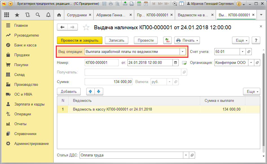Show the Дт/Кт postings icon button
The width and height of the screenshot is (267, 164).
pyautogui.click(x=167, y=41)
